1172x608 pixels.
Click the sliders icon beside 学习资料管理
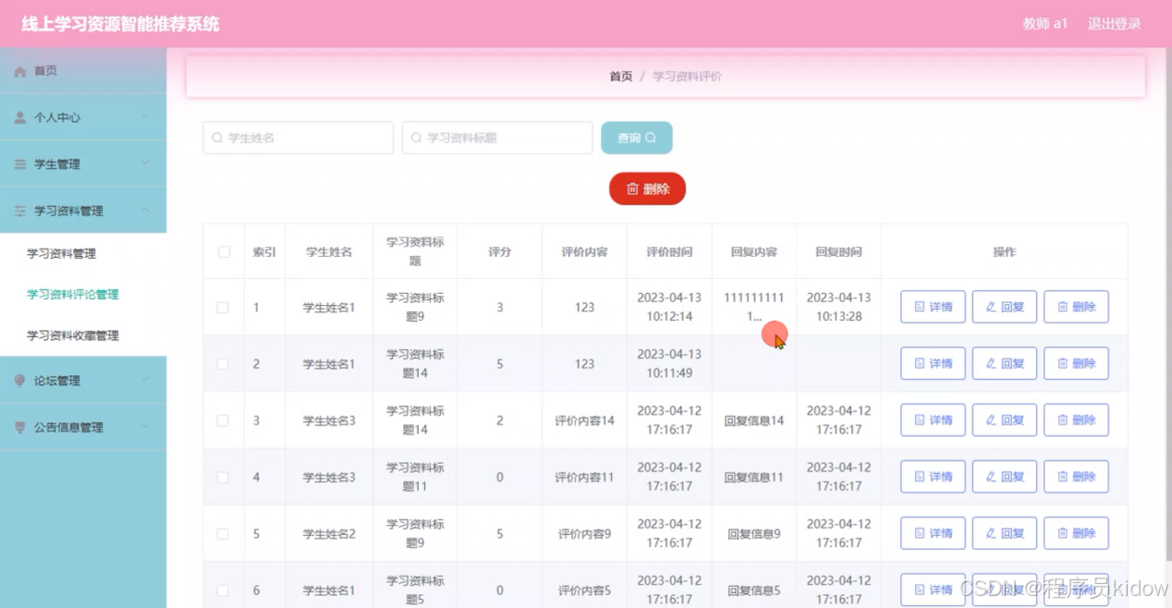[x=20, y=211]
